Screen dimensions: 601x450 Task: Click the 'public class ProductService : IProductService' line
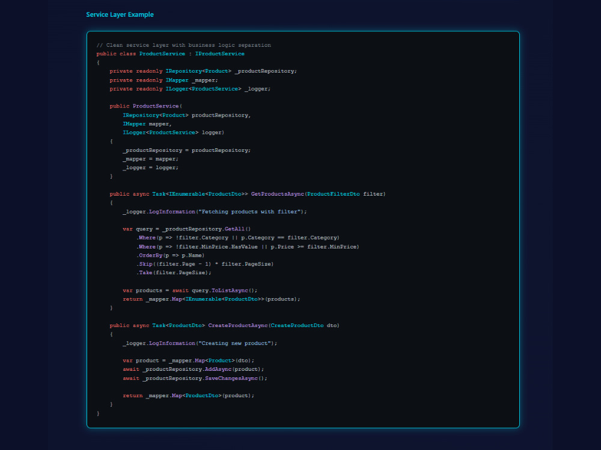[x=170, y=54]
